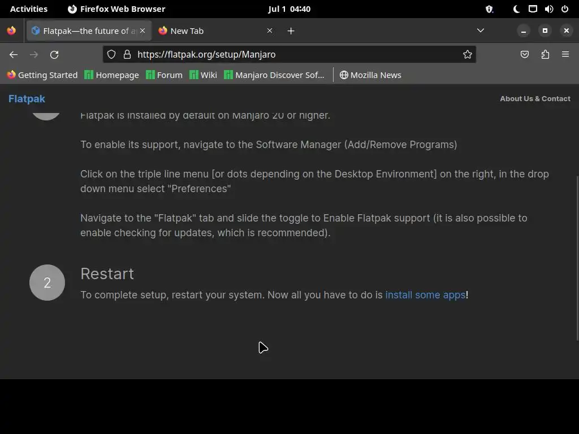Open the power system menu icon
The image size is (579, 434).
pyautogui.click(x=565, y=9)
